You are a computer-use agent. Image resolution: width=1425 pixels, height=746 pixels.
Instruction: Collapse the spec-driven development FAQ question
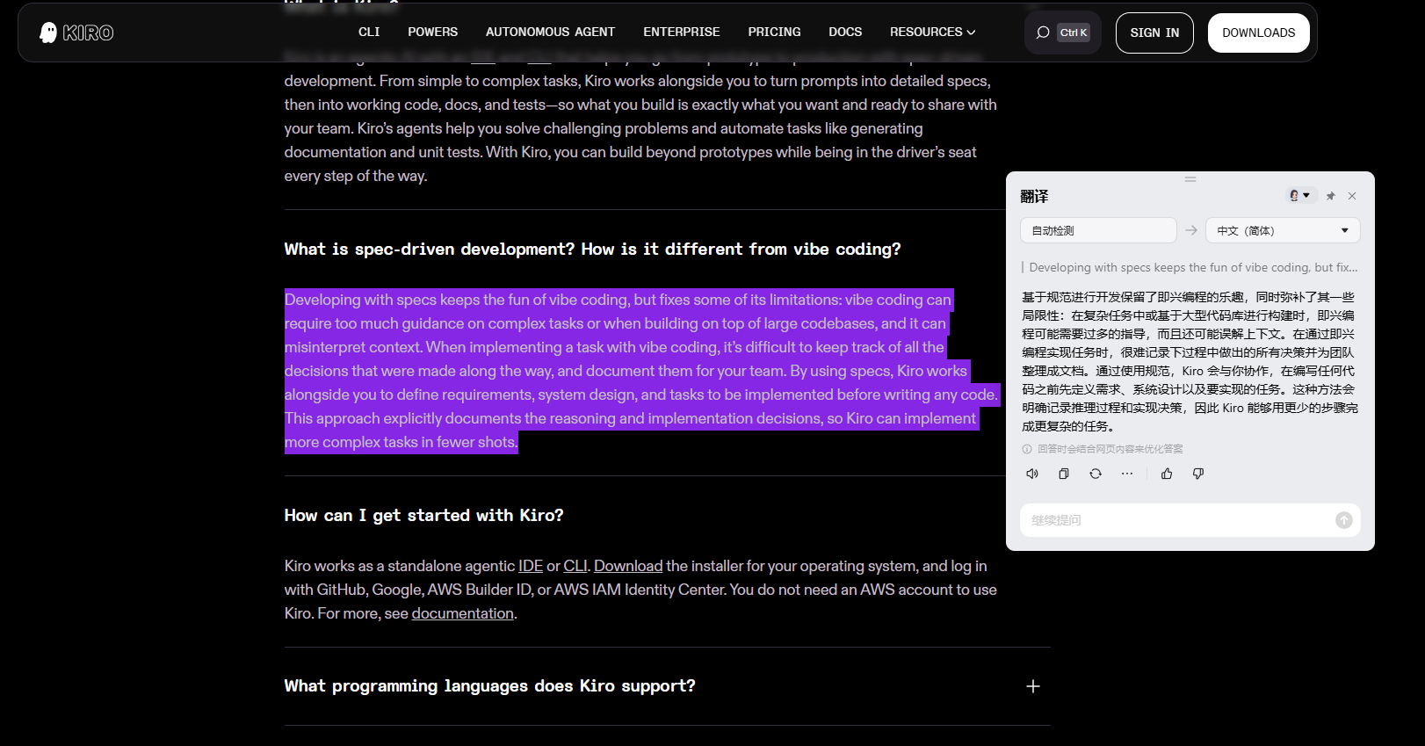coord(592,250)
